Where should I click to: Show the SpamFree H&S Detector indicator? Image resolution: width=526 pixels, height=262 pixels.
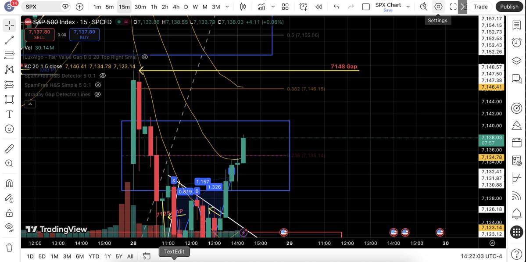(x=103, y=76)
